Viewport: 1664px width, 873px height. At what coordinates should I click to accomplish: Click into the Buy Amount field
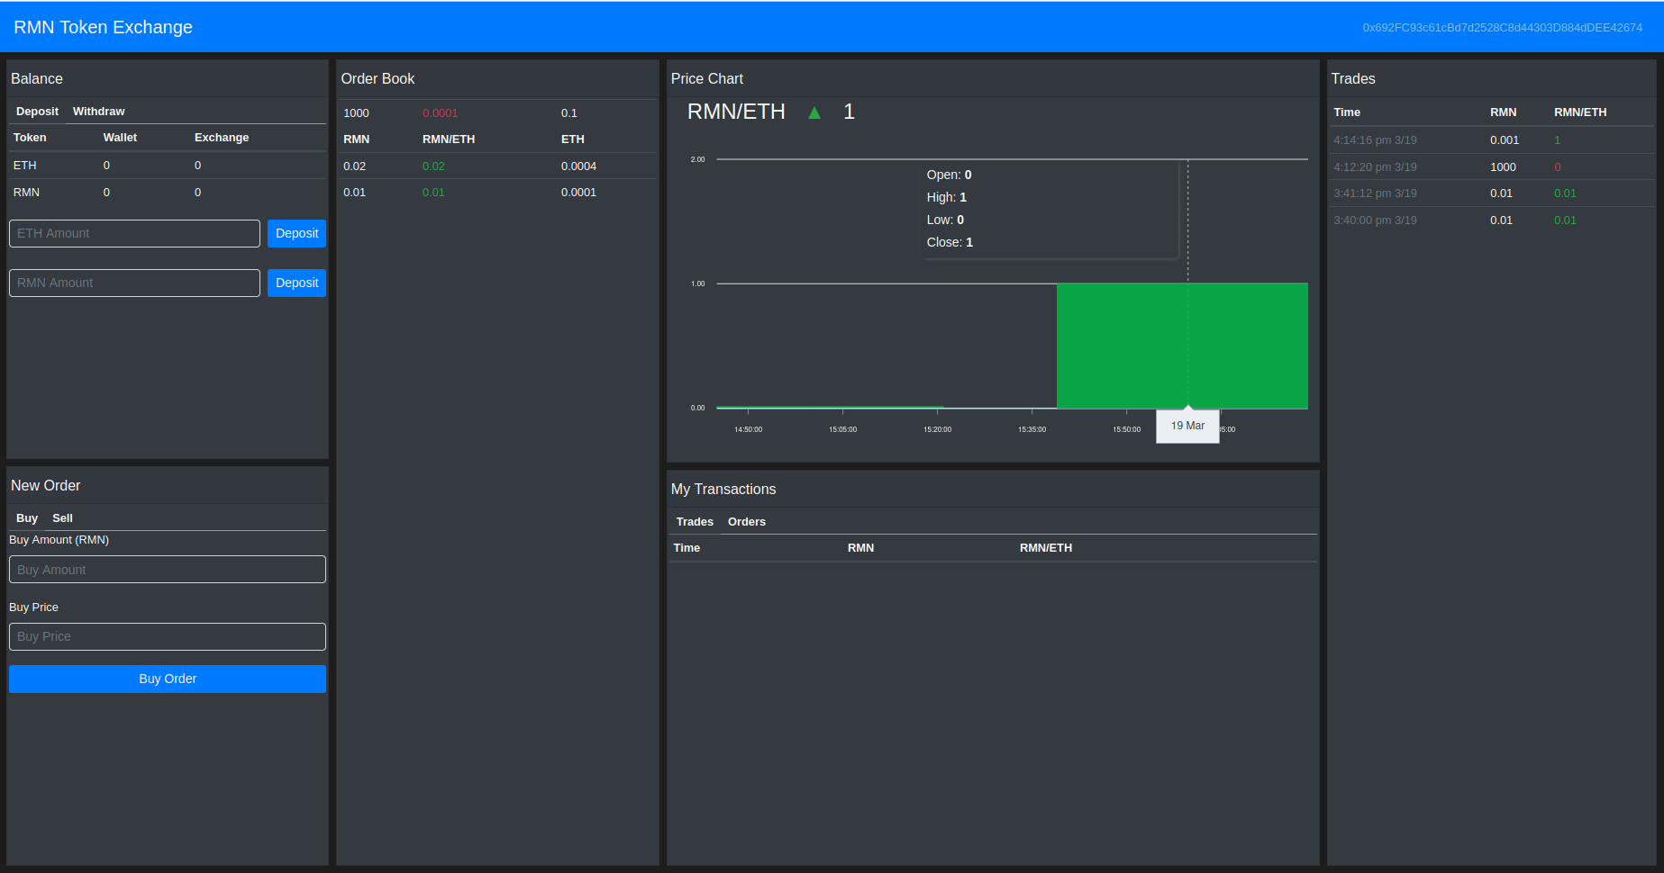coord(168,570)
